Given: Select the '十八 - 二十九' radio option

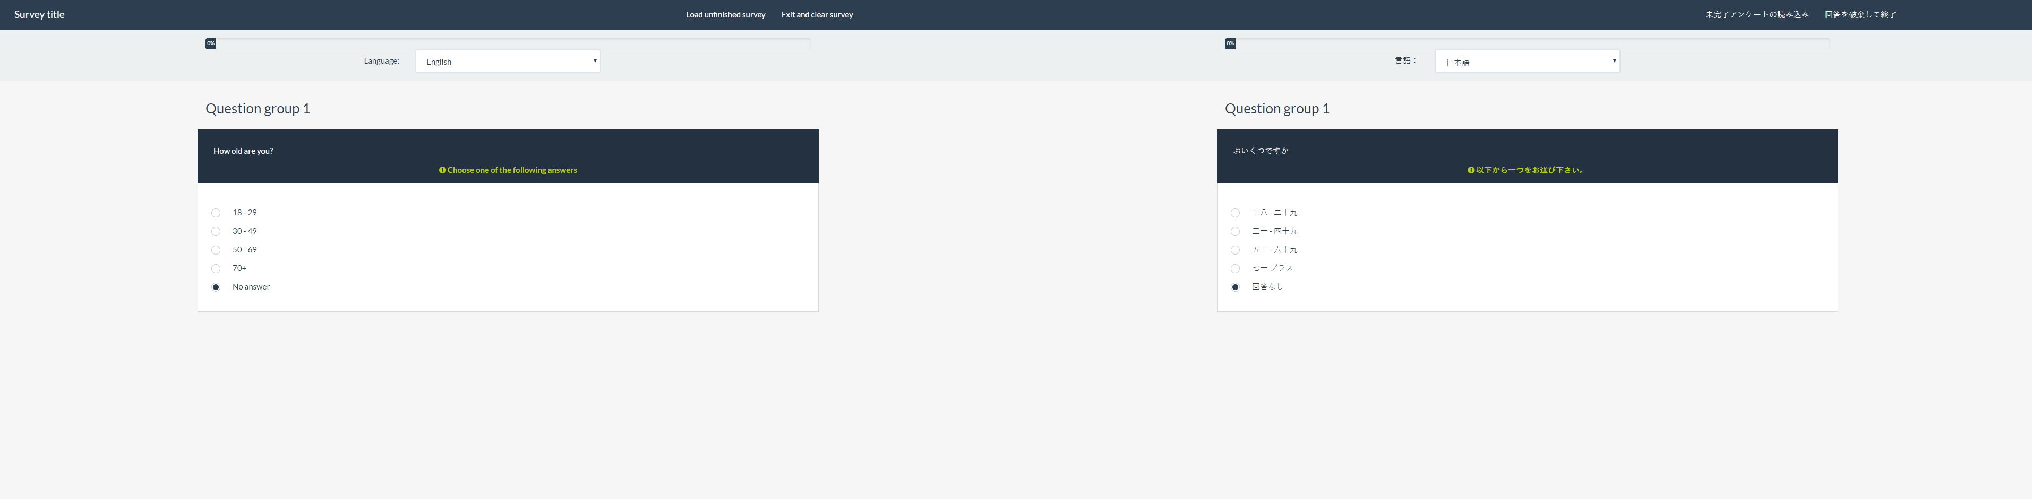Looking at the screenshot, I should (1236, 213).
